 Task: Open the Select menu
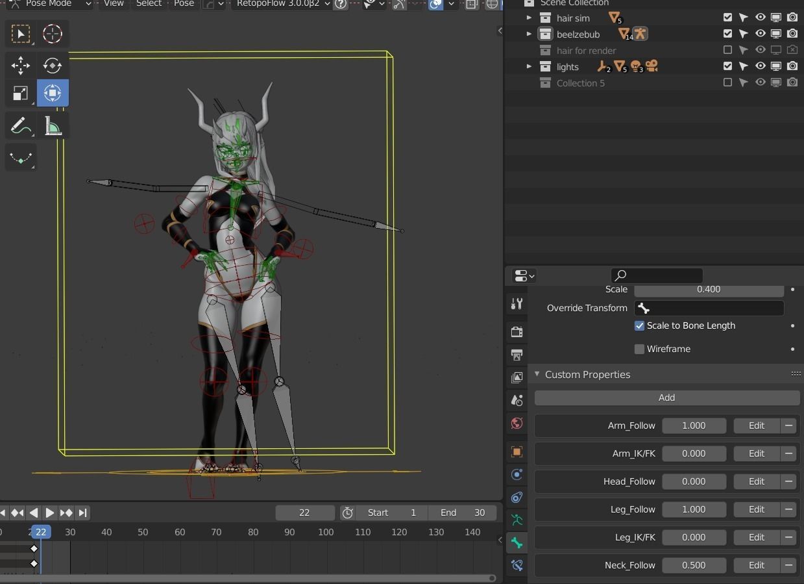pyautogui.click(x=149, y=4)
